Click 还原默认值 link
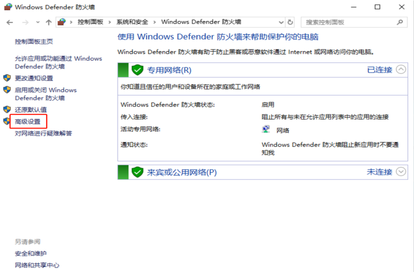This screenshot has width=414, height=272. (x=31, y=109)
